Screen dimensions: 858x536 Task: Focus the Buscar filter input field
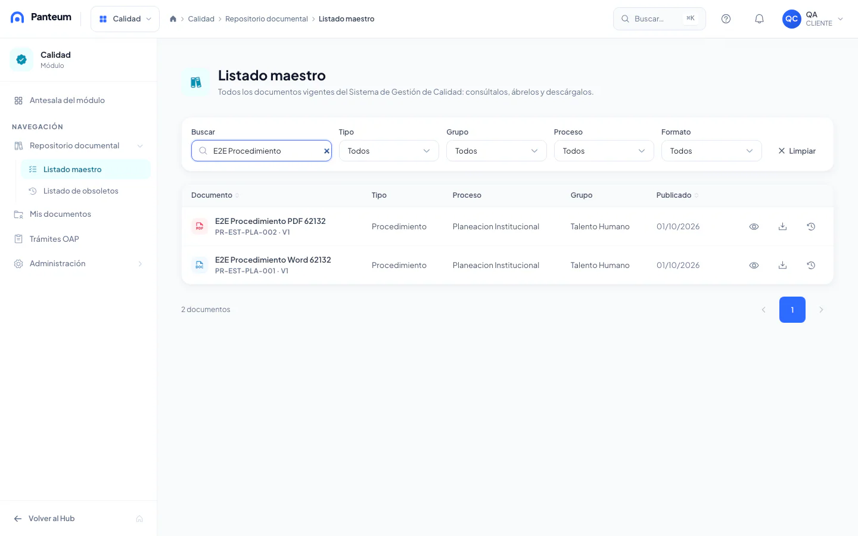tap(262, 151)
